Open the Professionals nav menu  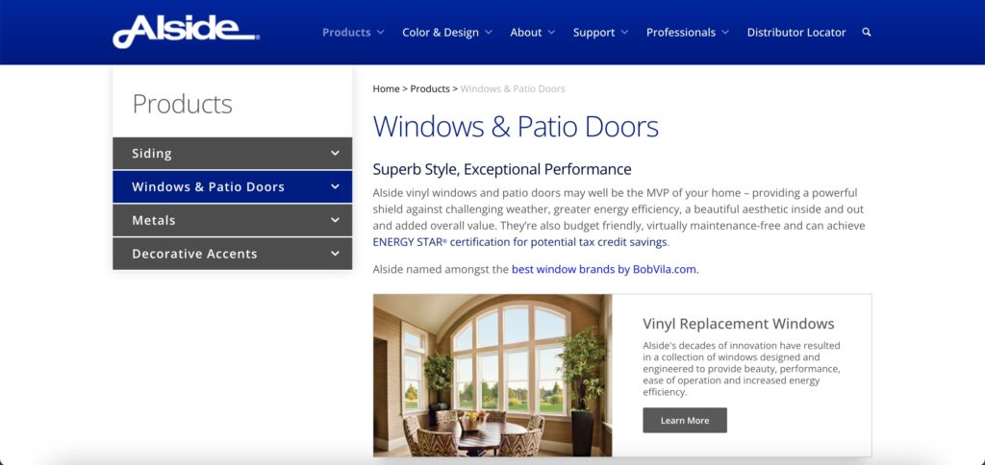click(x=681, y=33)
